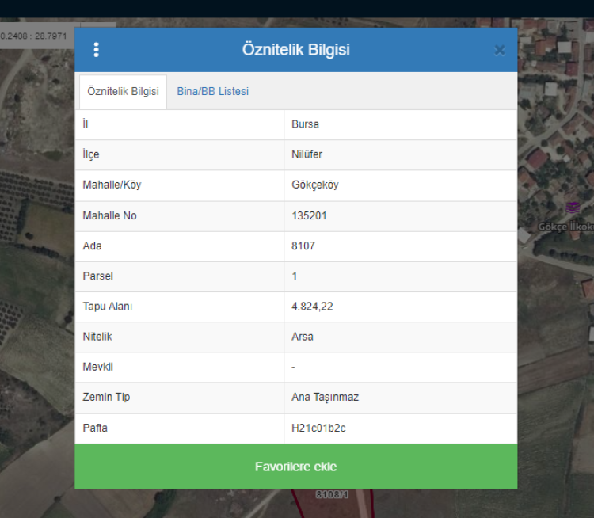
Task: Click the purple school marker icon on map
Action: pyautogui.click(x=573, y=208)
